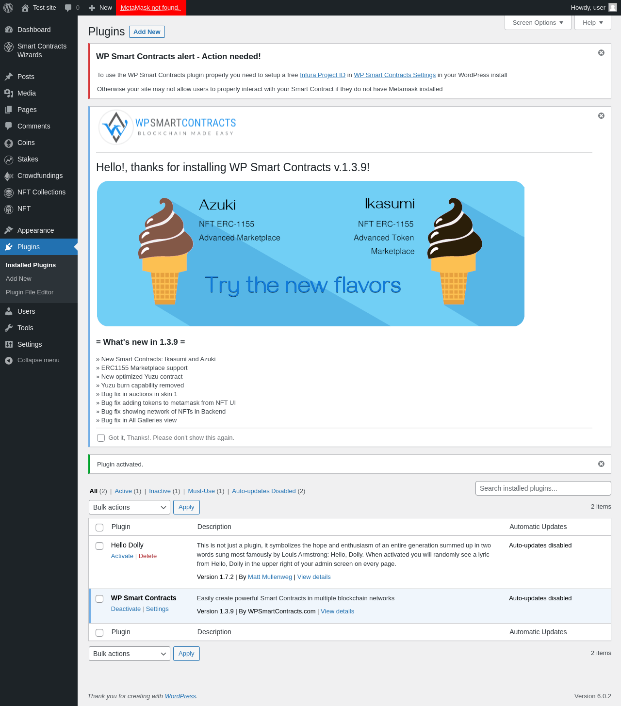Viewport: 621px width, 706px height.
Task: Click the Collapse menu arrow icon
Action: (x=9, y=360)
